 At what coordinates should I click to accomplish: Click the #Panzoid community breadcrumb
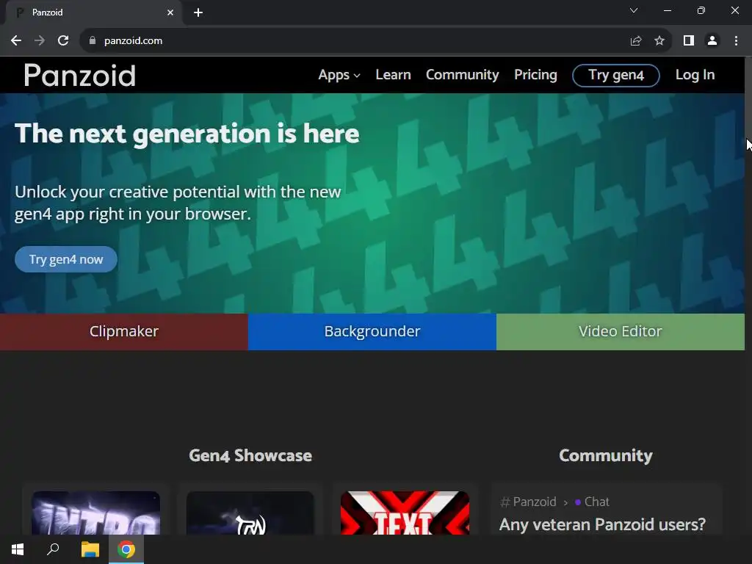coord(528,502)
